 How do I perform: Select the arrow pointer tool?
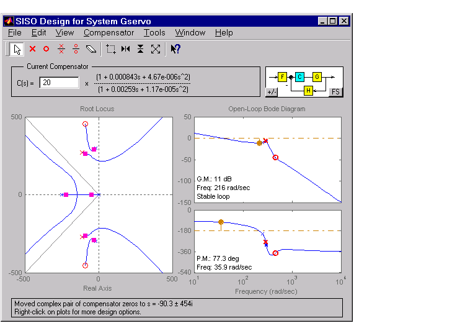point(17,48)
